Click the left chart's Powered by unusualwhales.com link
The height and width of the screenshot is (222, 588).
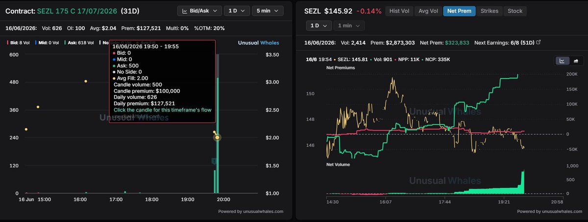(x=251, y=211)
